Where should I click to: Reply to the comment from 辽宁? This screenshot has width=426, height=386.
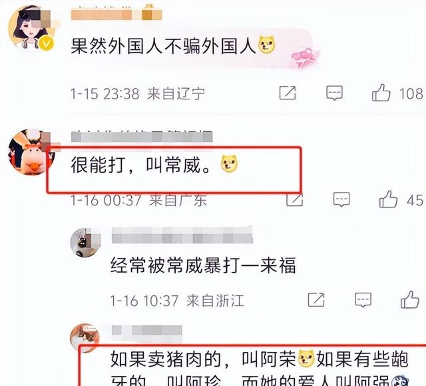[334, 93]
